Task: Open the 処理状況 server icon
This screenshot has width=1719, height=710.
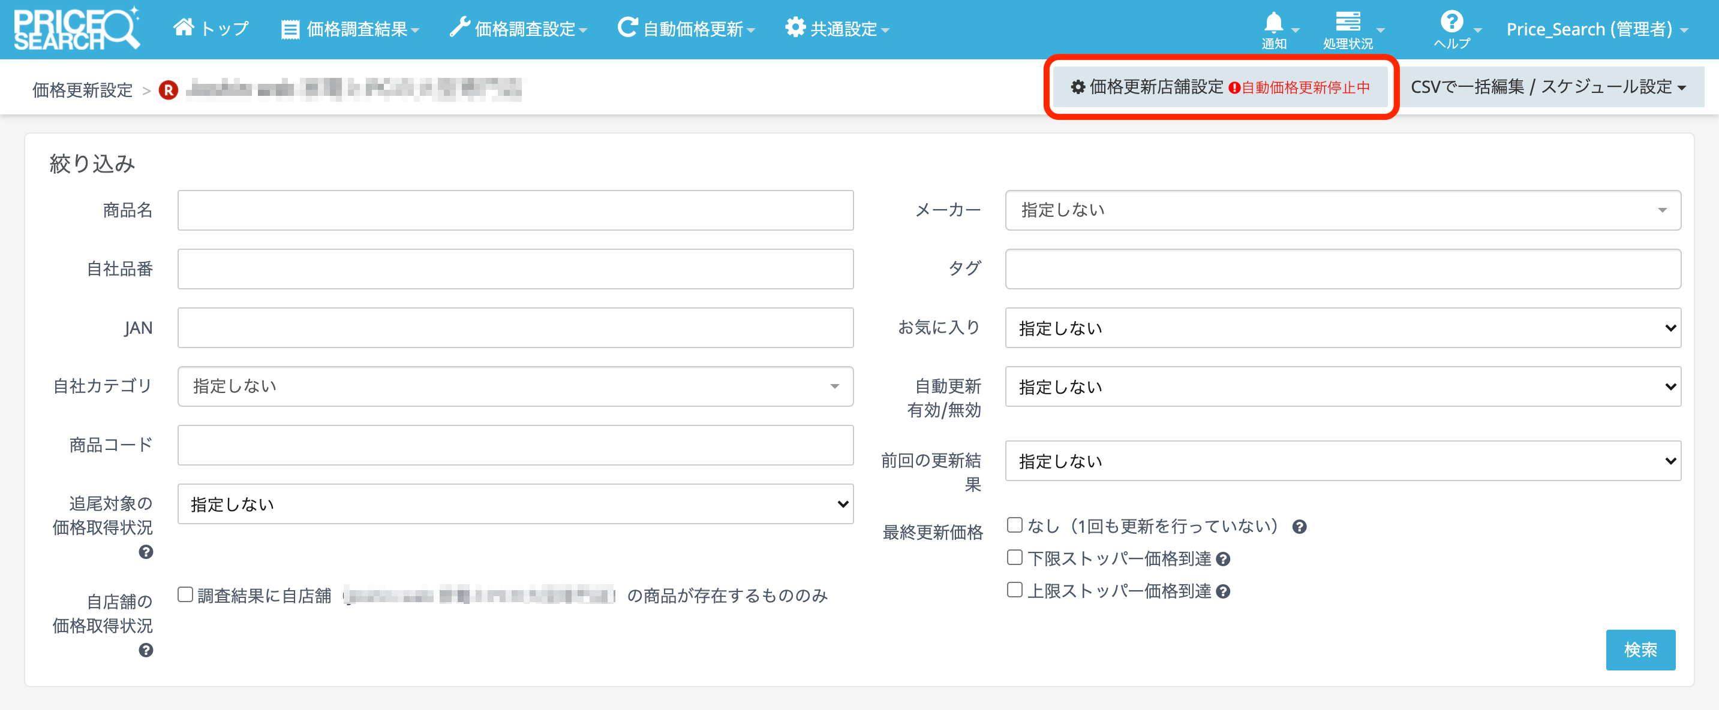Action: (1347, 23)
